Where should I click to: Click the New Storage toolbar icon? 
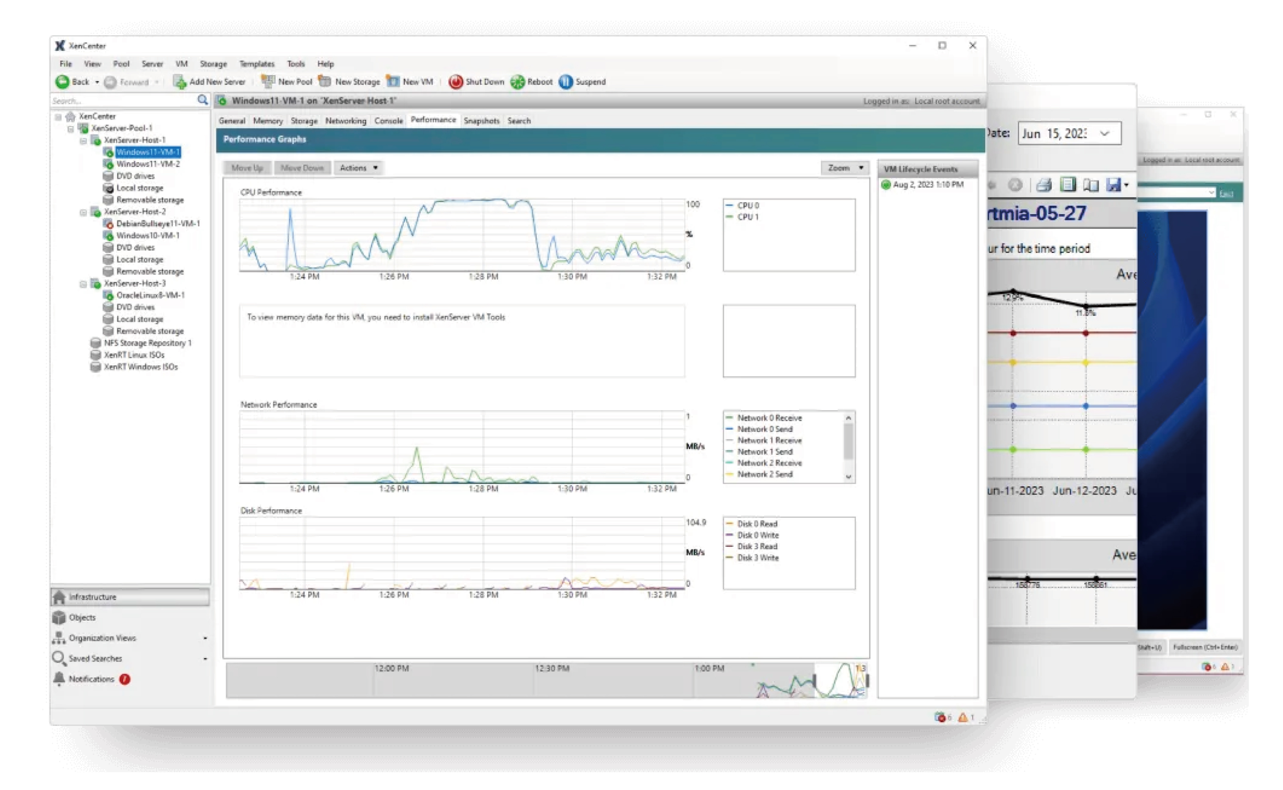click(325, 81)
